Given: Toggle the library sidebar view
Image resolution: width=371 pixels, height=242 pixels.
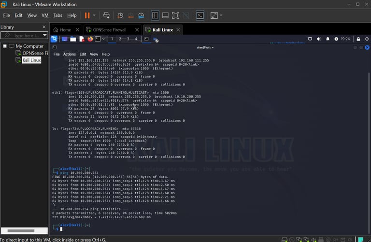Looking at the screenshot, I should click(155, 15).
